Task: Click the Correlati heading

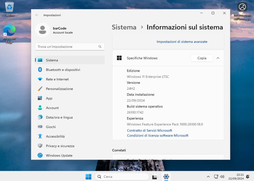Action: tap(119, 150)
